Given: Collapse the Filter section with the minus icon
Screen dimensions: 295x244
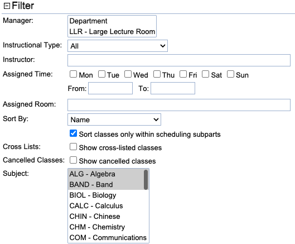Looking at the screenshot, I should [x=7, y=6].
